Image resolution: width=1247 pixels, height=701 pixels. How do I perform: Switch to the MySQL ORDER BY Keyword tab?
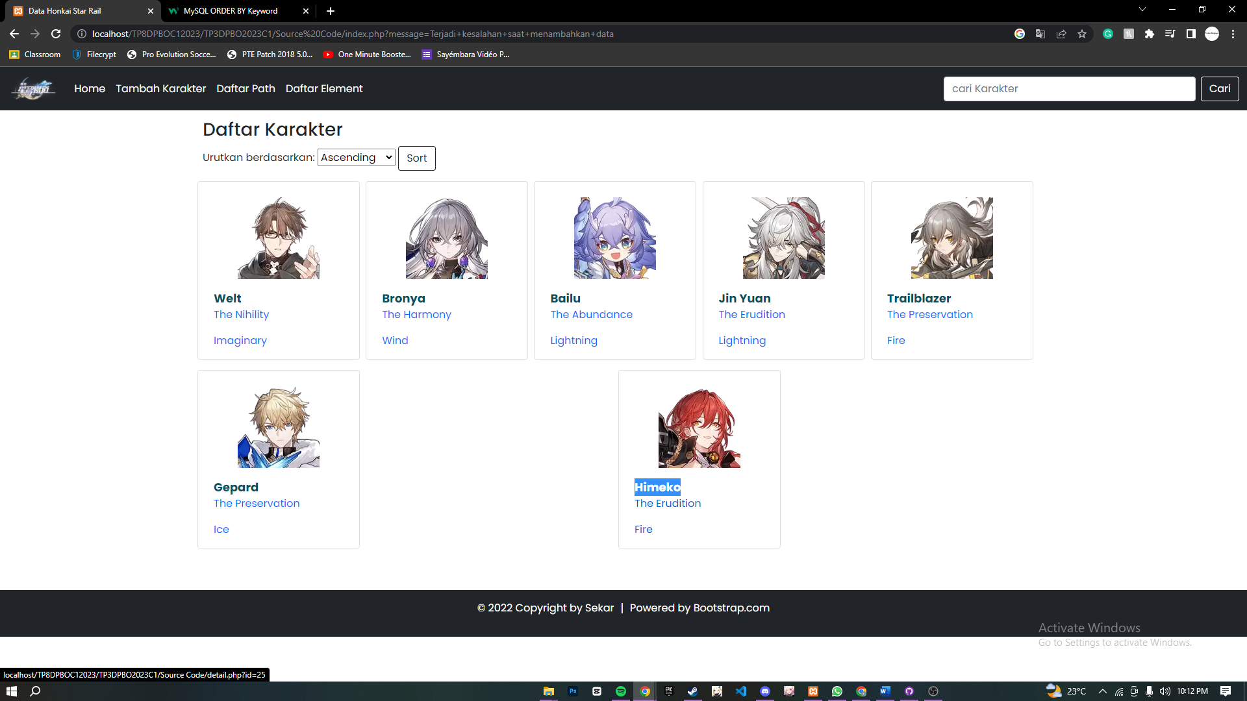click(231, 11)
